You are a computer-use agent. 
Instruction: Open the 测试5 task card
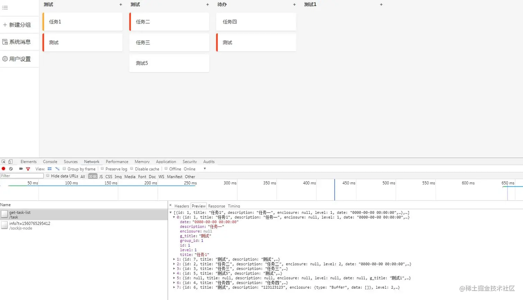[x=169, y=63]
